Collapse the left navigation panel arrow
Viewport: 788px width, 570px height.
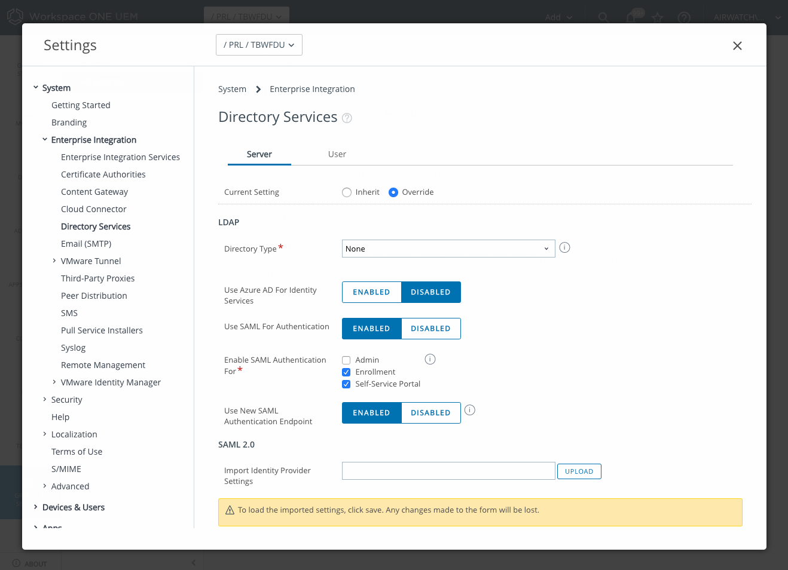[x=194, y=563]
